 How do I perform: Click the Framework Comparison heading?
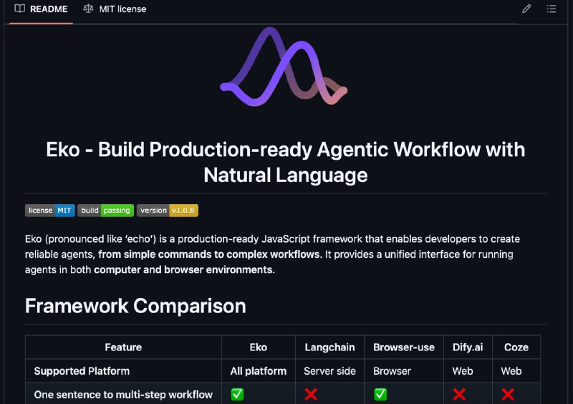(135, 306)
